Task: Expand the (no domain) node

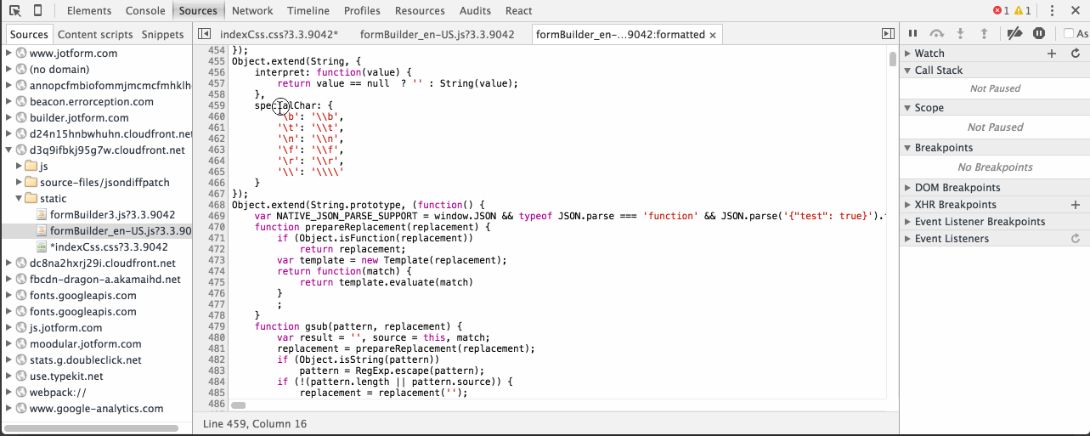Action: pyautogui.click(x=8, y=69)
